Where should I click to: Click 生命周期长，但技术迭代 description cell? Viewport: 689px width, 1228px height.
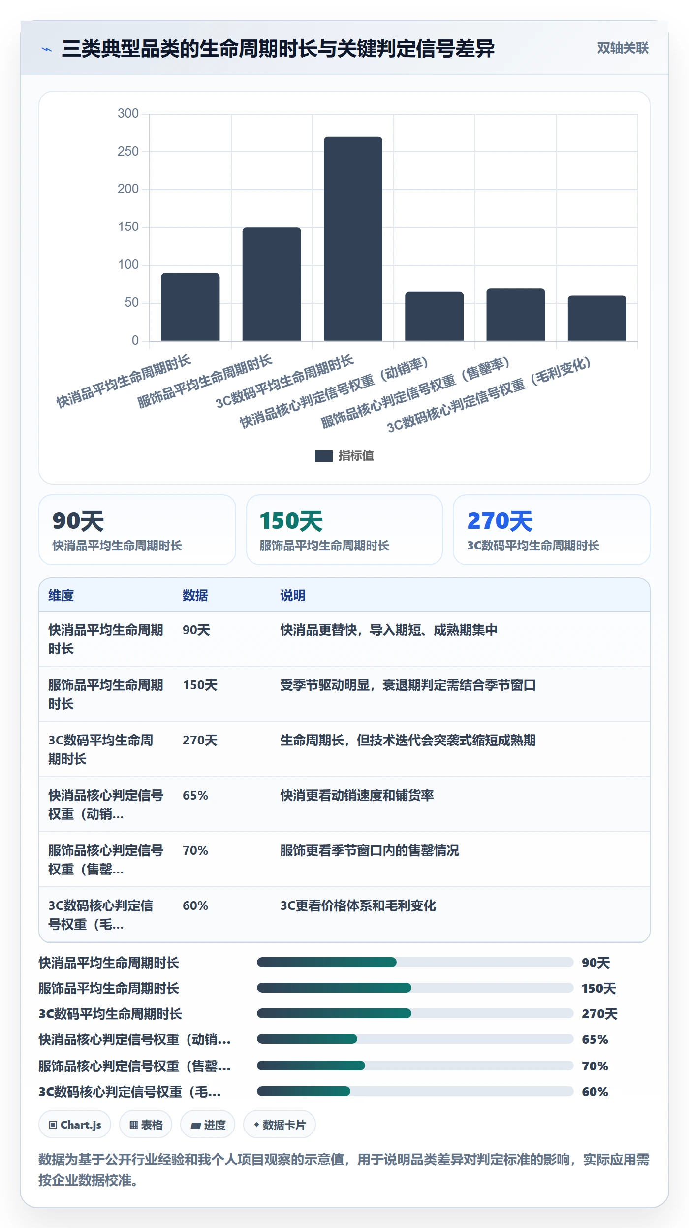tap(408, 740)
